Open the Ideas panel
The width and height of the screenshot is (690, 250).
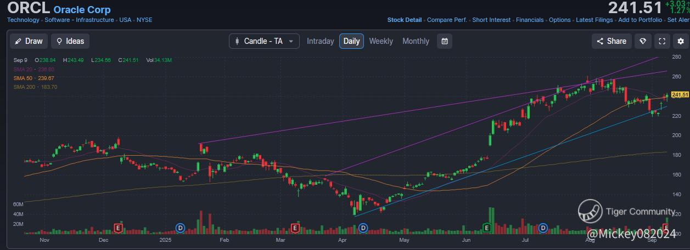[70, 41]
